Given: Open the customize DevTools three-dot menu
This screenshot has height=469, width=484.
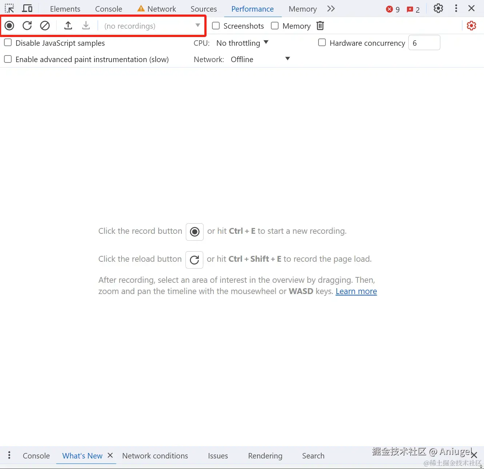Looking at the screenshot, I should point(456,8).
